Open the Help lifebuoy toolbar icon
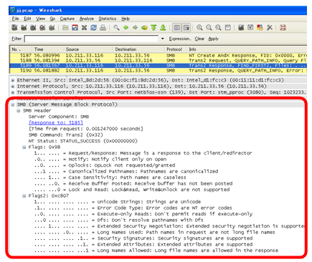Image resolution: width=312 pixels, height=262 pixels. coord(283,28)
